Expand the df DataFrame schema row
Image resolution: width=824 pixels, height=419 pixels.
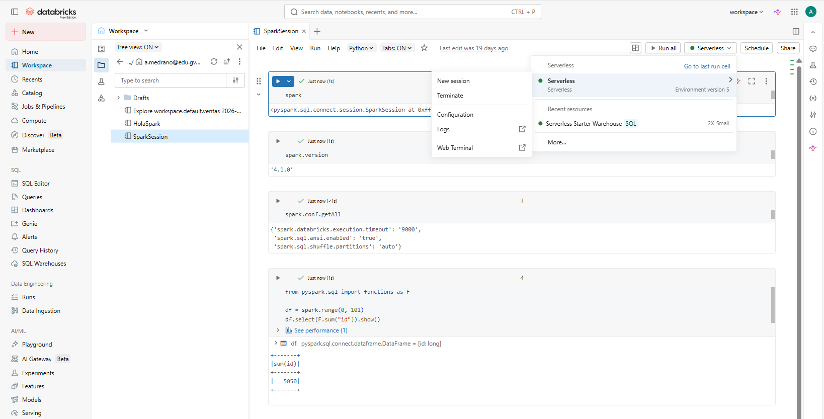click(276, 343)
